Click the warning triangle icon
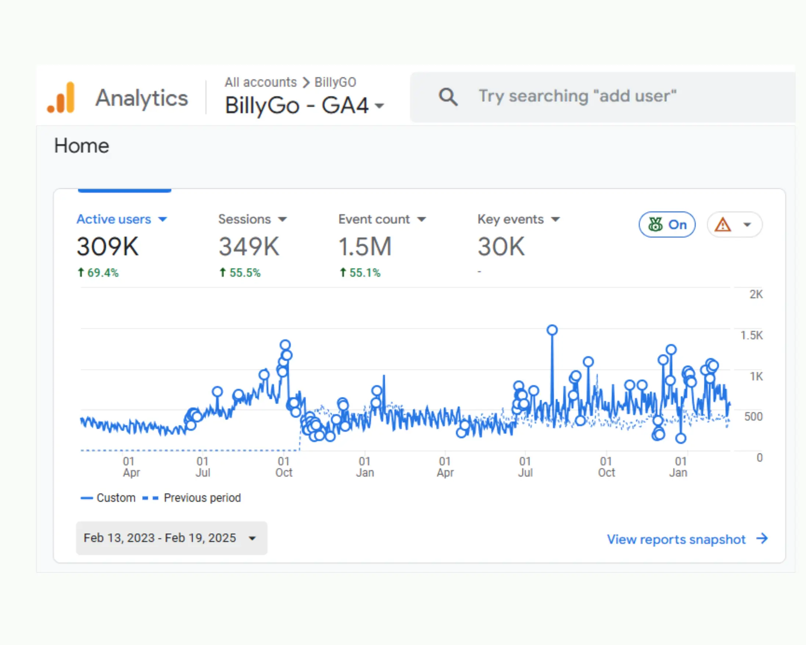 [x=722, y=225]
